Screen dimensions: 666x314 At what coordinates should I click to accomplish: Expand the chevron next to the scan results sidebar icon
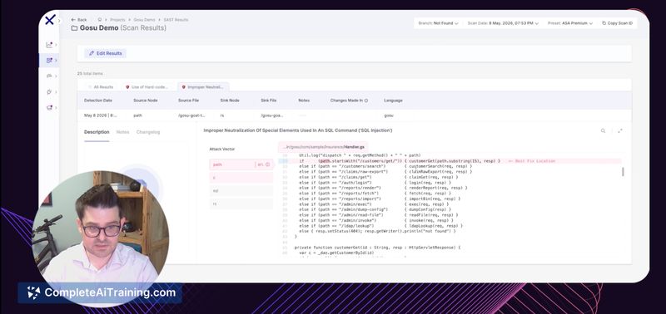[56, 60]
